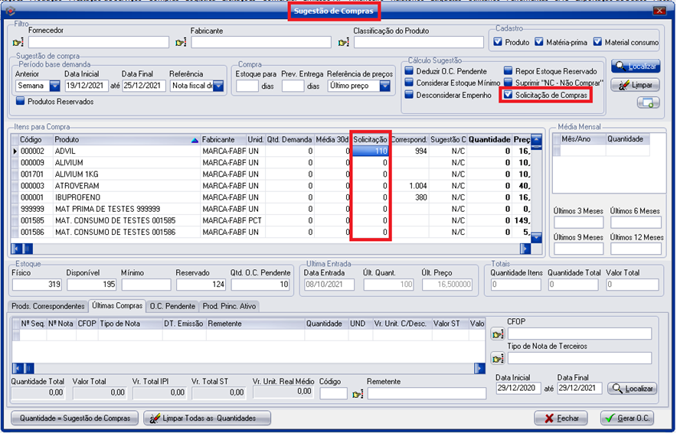Click the Gerar O.C. button
This screenshot has height=433, width=677.
click(x=627, y=418)
